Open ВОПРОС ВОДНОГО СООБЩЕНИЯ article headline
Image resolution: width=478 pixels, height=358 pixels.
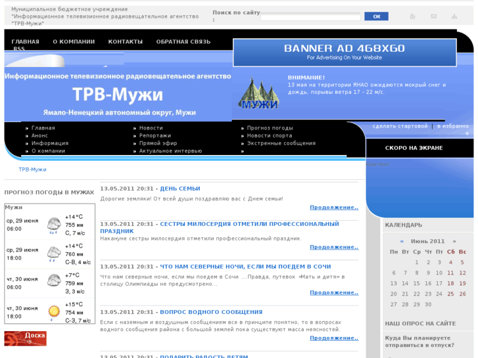[211, 312]
